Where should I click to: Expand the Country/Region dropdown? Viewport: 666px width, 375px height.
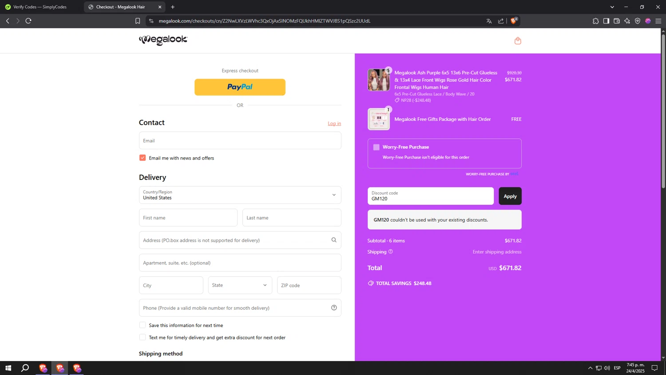click(240, 195)
